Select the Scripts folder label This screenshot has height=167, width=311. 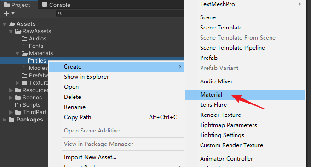pyautogui.click(x=32, y=105)
